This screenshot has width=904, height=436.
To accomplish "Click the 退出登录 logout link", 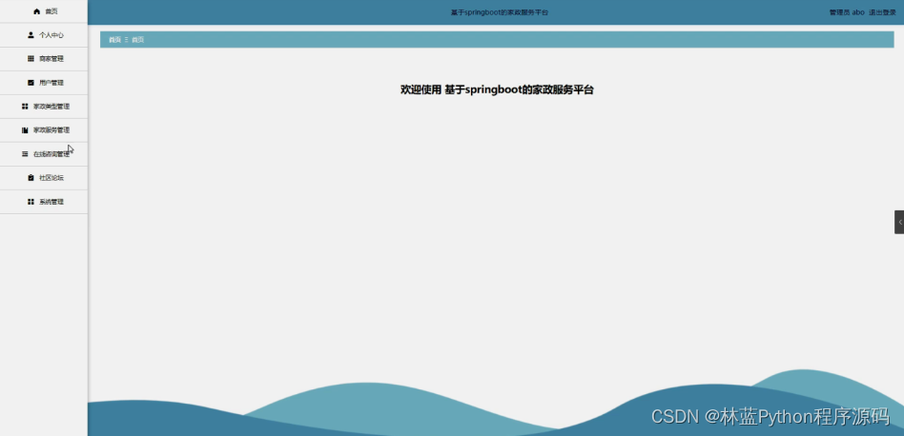I will click(882, 12).
